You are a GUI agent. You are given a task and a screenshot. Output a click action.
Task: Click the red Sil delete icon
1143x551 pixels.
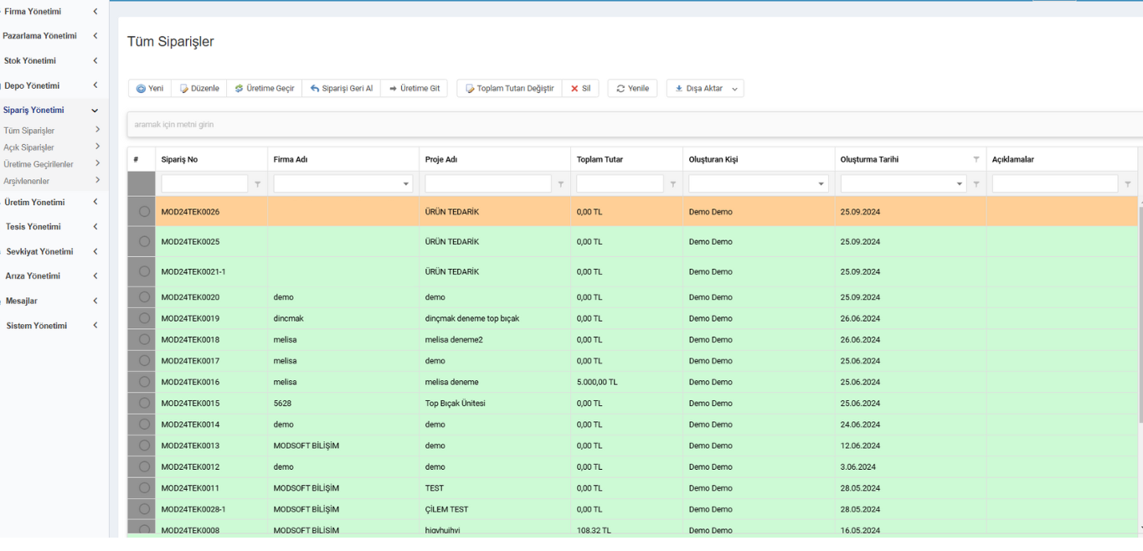(574, 89)
